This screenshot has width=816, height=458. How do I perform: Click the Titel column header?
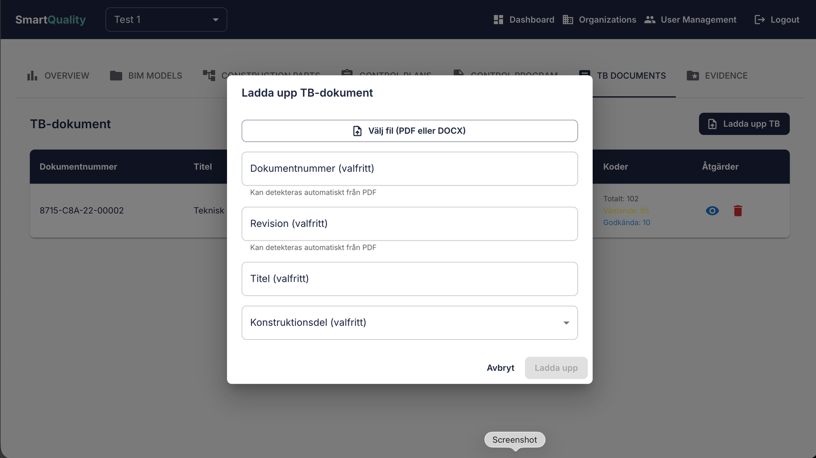tap(202, 167)
